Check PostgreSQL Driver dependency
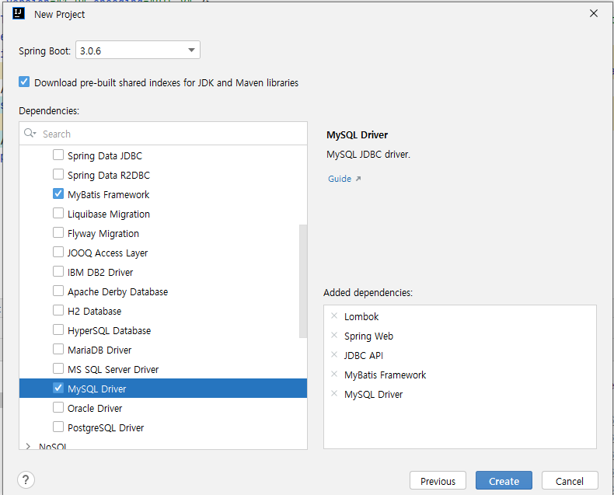The image size is (614, 495). pyautogui.click(x=58, y=427)
